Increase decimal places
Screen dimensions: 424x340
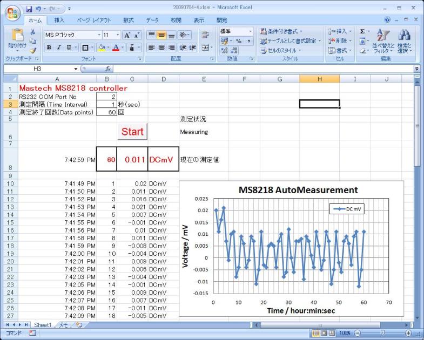(224, 50)
